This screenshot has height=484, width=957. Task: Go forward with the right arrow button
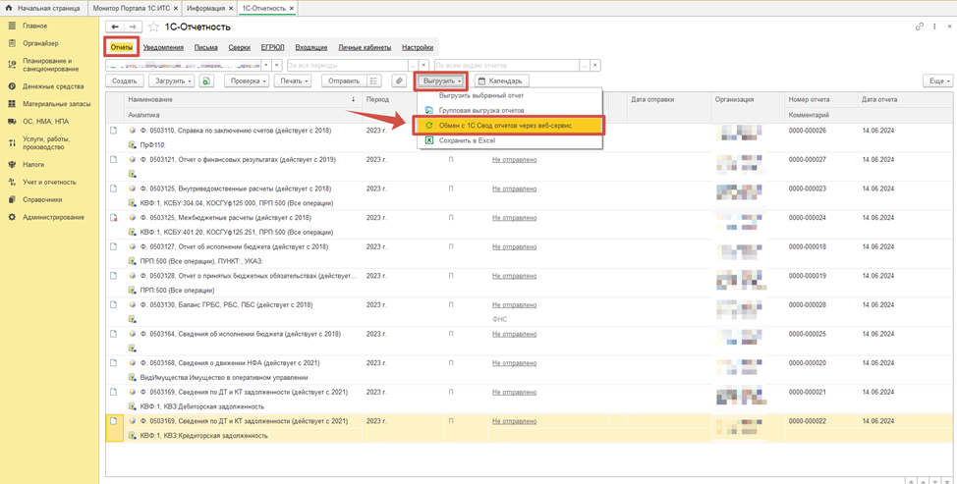[x=133, y=27]
